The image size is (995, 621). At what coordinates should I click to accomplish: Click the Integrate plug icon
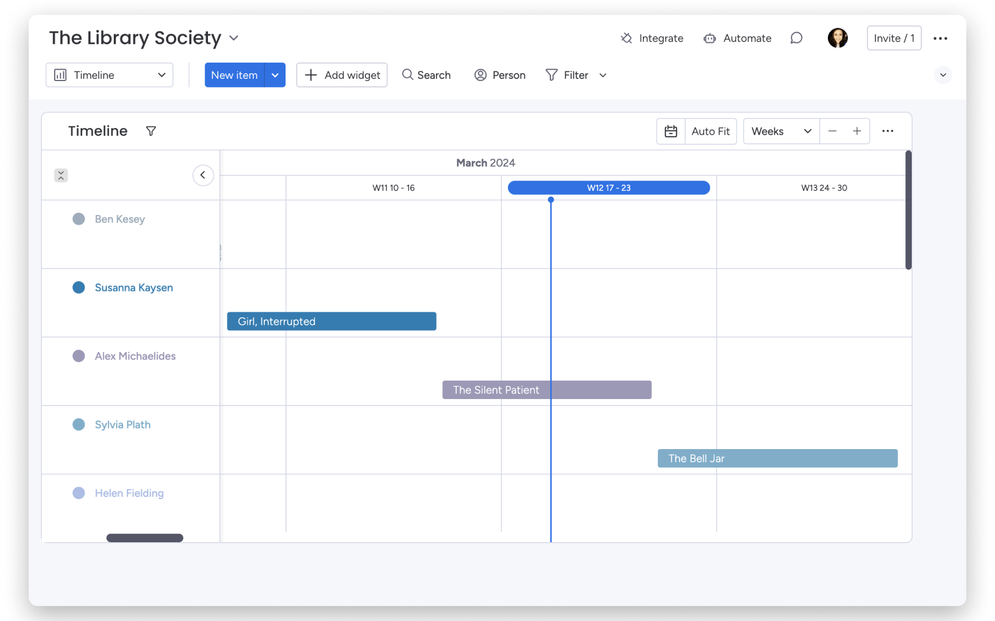(626, 38)
